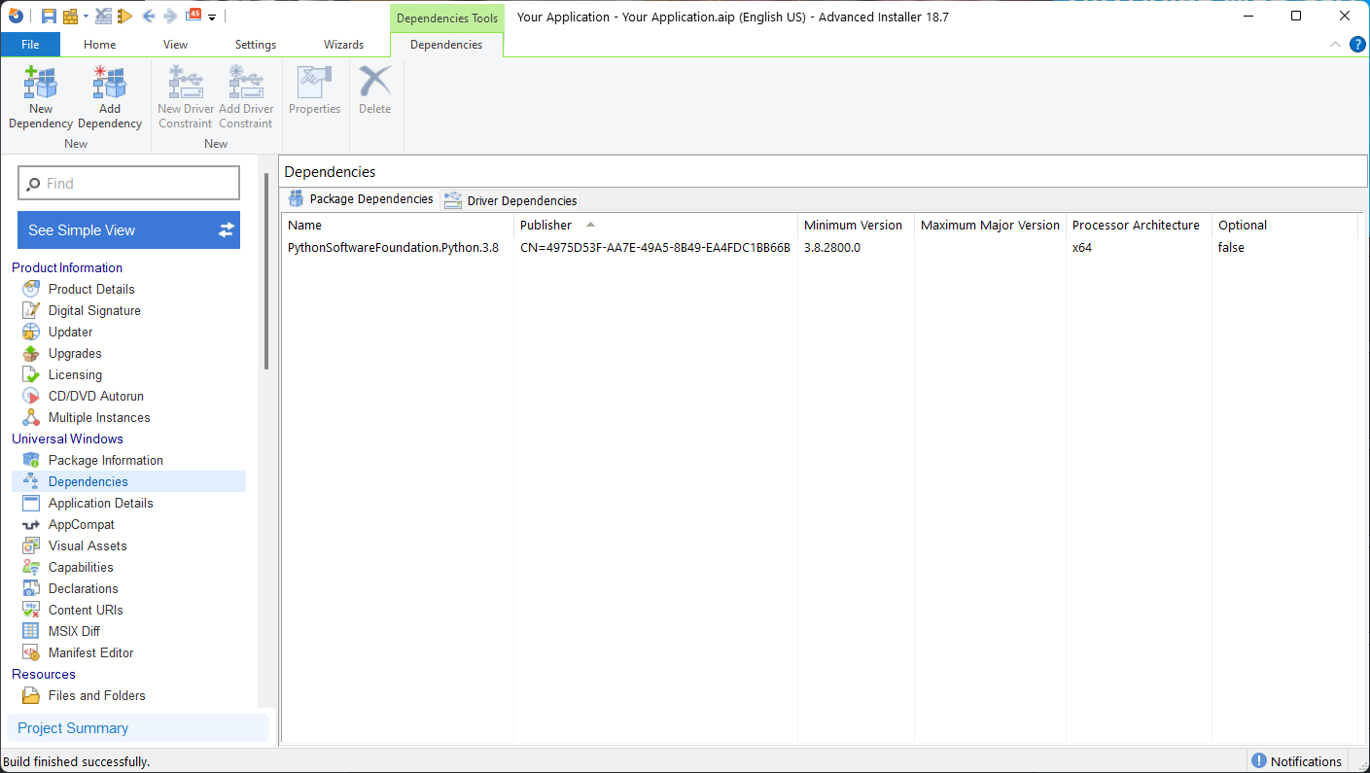Click the Advanced Installer application logo

[16, 16]
